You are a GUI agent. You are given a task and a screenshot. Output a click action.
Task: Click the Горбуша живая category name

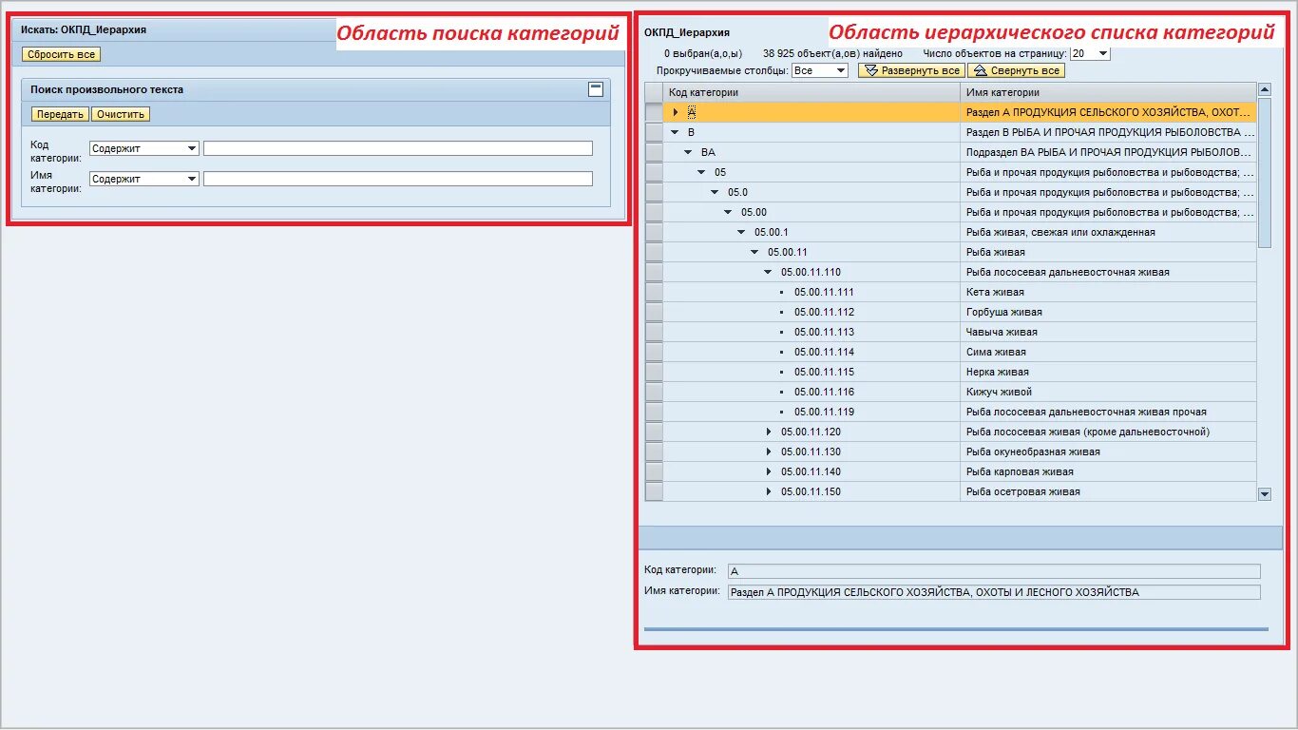tap(1004, 312)
